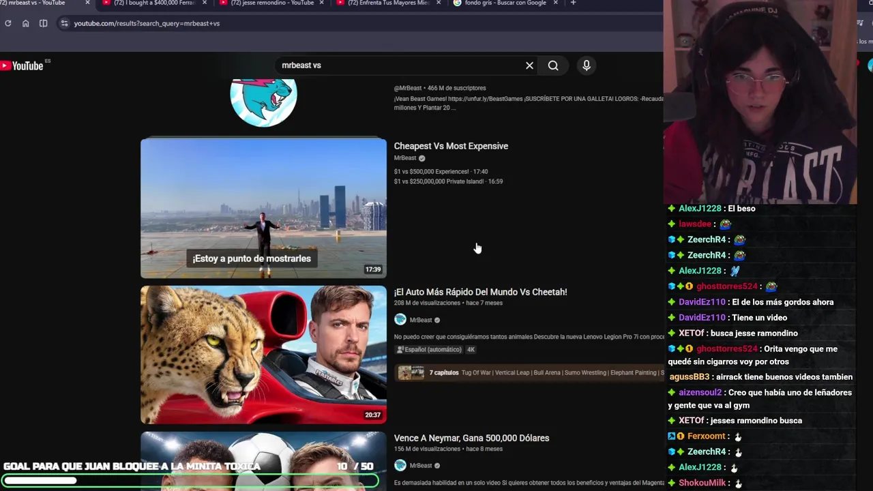Click the 'Español (automático)' subtitle badge
The image size is (873, 491).
(x=429, y=349)
